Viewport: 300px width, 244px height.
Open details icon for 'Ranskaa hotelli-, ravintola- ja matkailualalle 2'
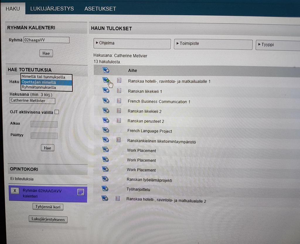(x=118, y=199)
